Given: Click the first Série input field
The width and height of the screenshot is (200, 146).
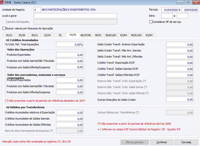Looking at the screenshot, I should click(167, 16).
